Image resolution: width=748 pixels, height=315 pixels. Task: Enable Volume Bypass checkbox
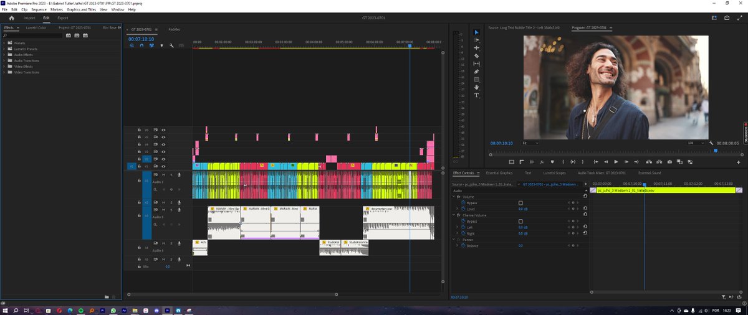click(x=520, y=203)
